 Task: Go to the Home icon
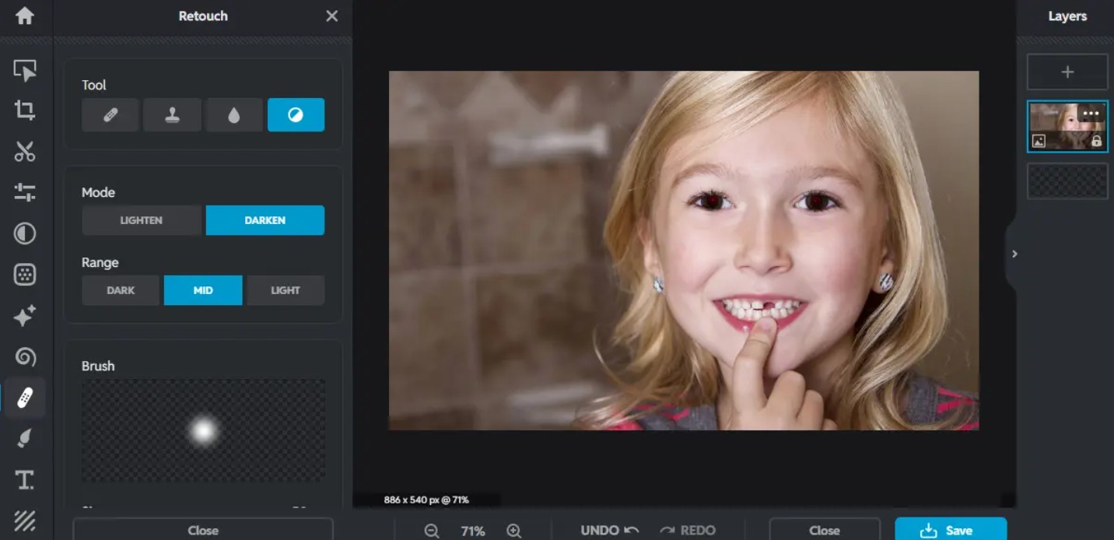pos(25,16)
